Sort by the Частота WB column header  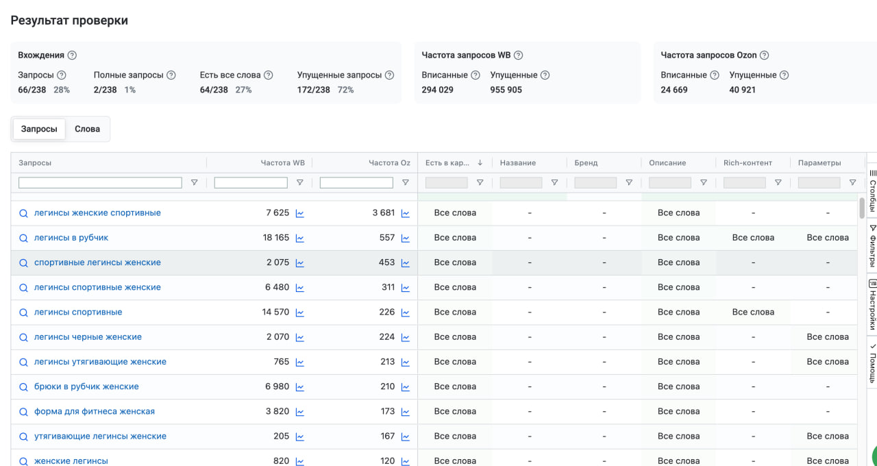(283, 163)
